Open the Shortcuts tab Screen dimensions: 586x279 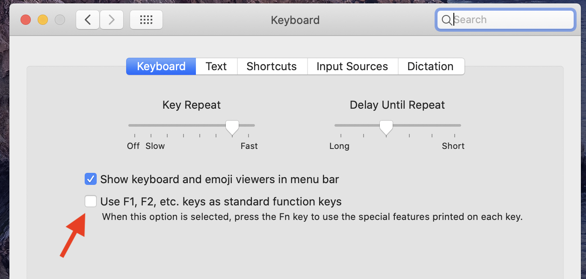coord(272,66)
